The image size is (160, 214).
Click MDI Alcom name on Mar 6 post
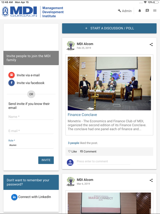(x=85, y=180)
